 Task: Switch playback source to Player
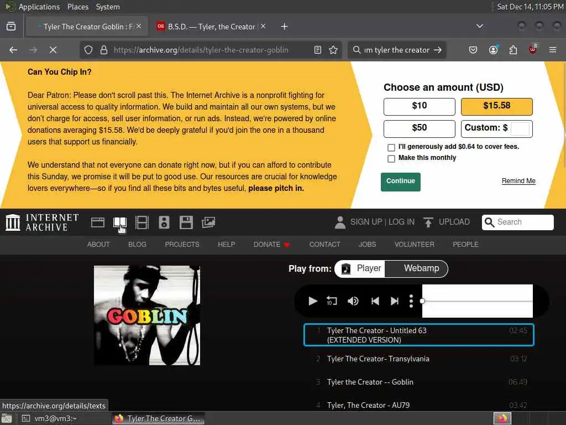[x=360, y=268]
